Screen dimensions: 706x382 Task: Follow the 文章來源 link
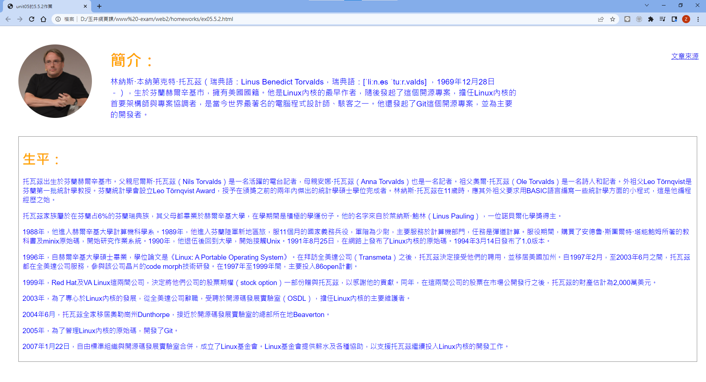[x=685, y=56]
